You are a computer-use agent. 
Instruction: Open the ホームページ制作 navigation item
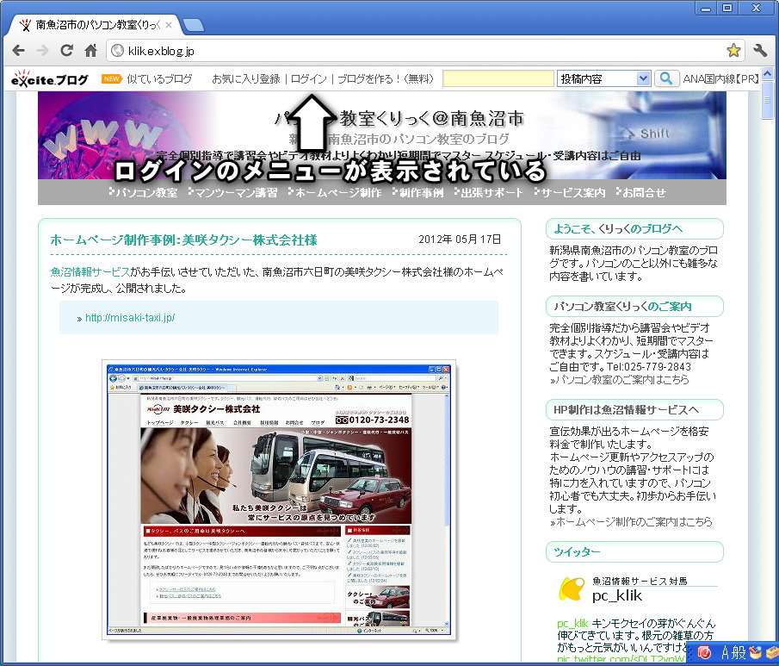[336, 192]
